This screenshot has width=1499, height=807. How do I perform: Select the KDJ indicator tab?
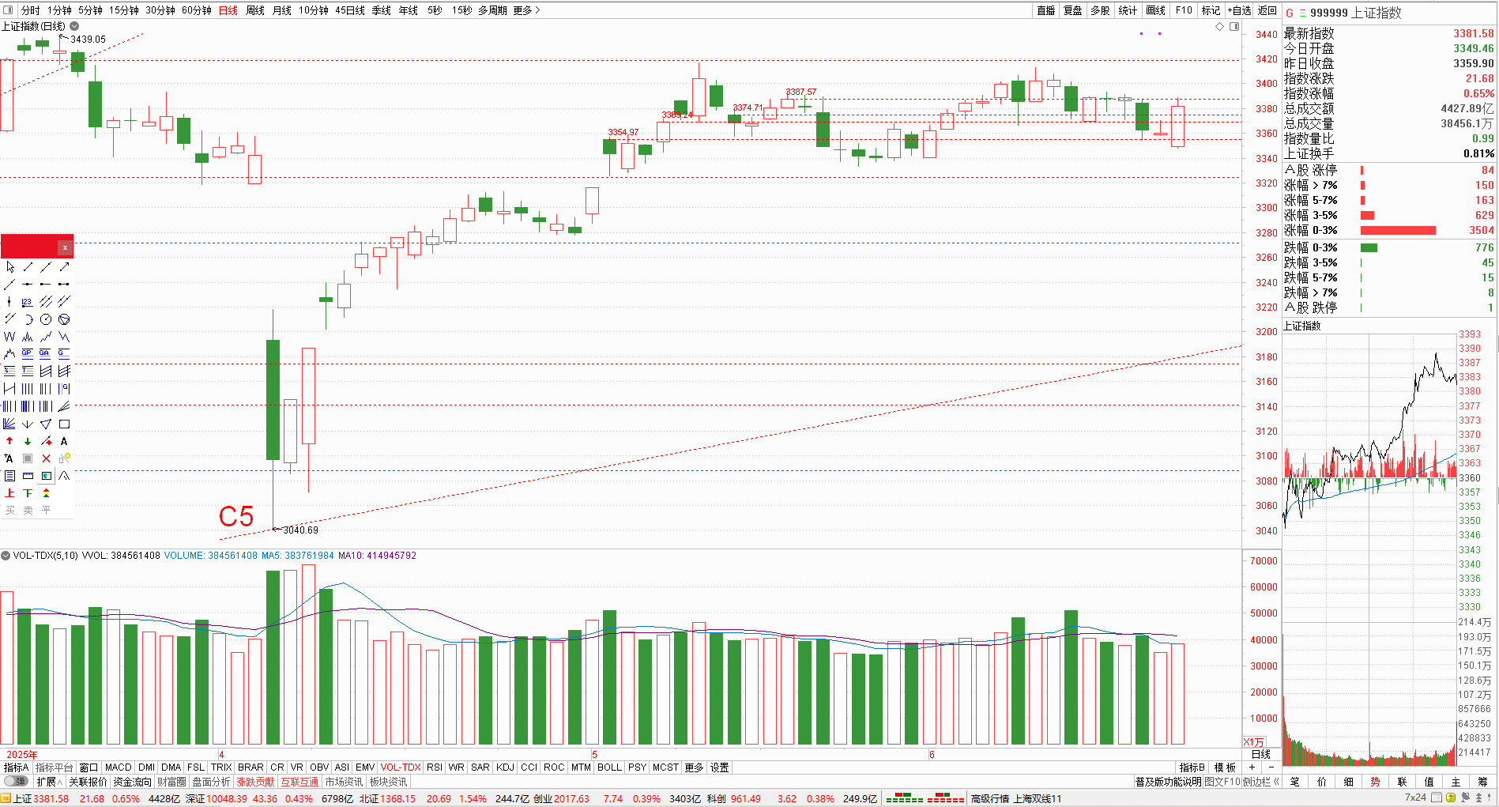click(x=505, y=767)
